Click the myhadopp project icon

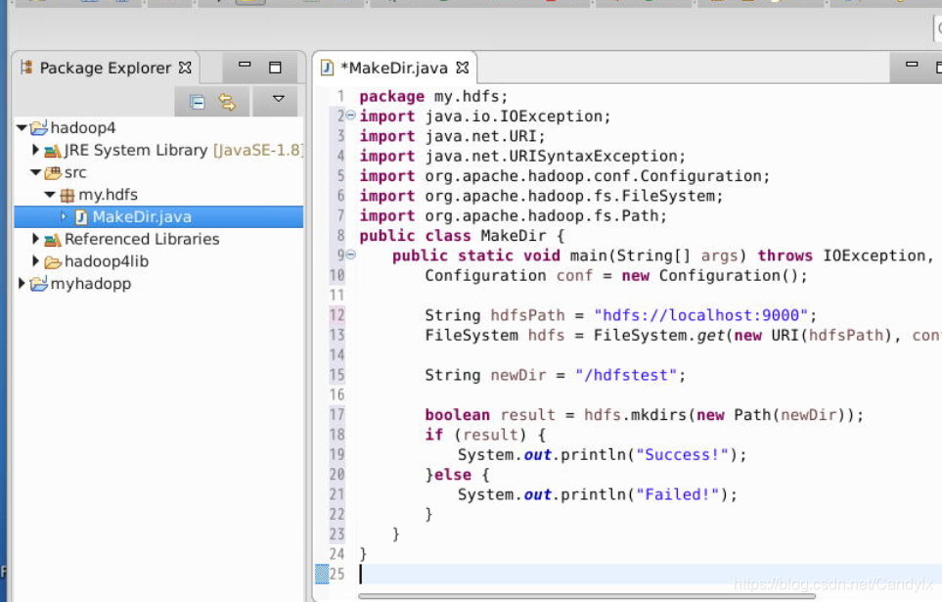coord(39,283)
